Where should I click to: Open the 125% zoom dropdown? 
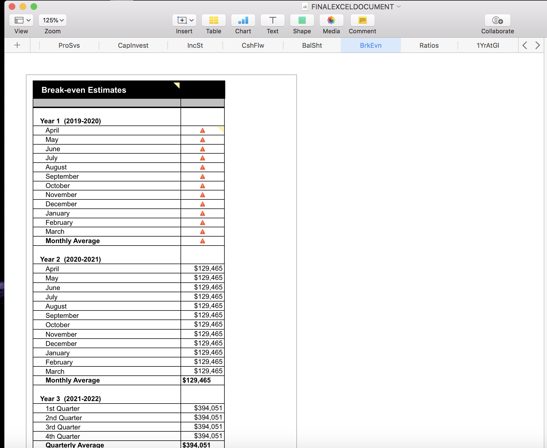coord(53,20)
